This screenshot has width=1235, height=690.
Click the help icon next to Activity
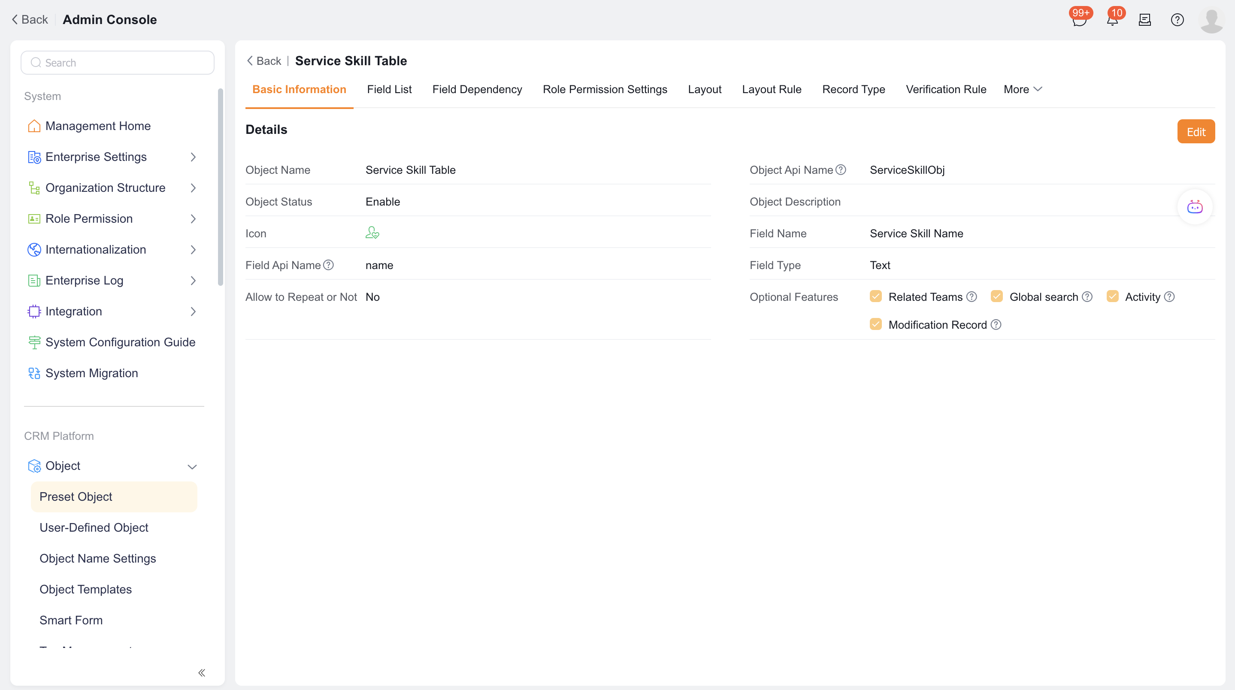point(1169,297)
